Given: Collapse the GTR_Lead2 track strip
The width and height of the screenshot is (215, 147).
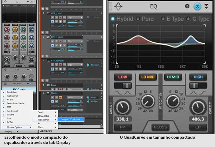Looking at the screenshot, I should (102, 13).
